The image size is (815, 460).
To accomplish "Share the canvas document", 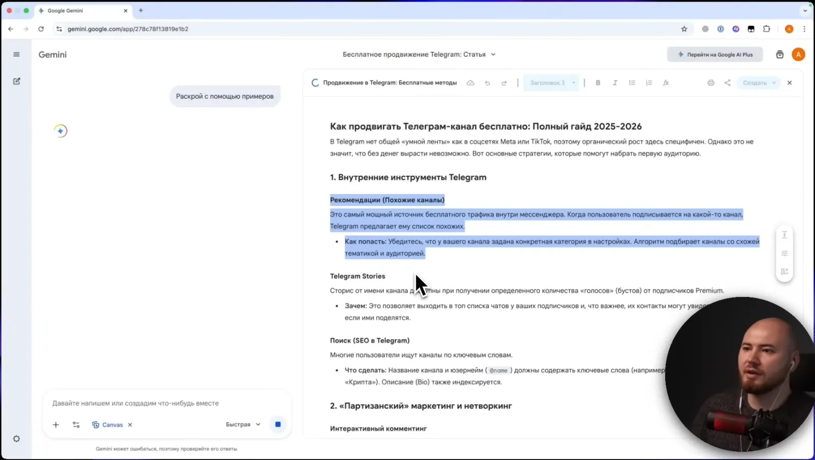I will (727, 83).
